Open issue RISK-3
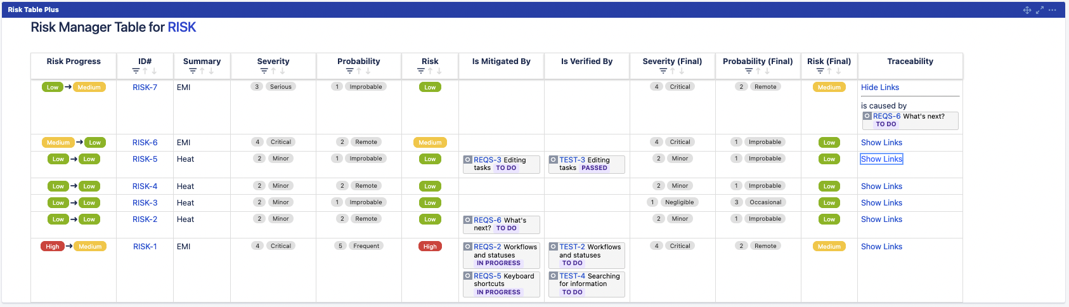The image size is (1069, 307). click(x=145, y=203)
